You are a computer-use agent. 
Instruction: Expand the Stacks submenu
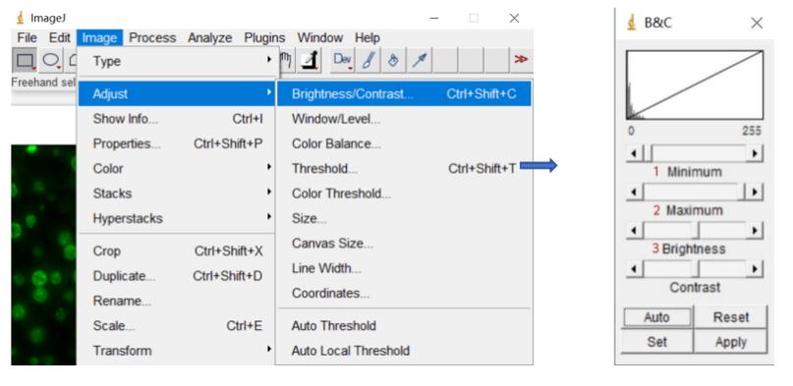[x=177, y=193]
